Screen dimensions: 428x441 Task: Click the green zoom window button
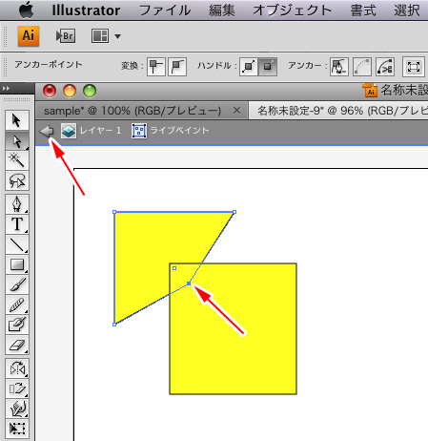[90, 91]
